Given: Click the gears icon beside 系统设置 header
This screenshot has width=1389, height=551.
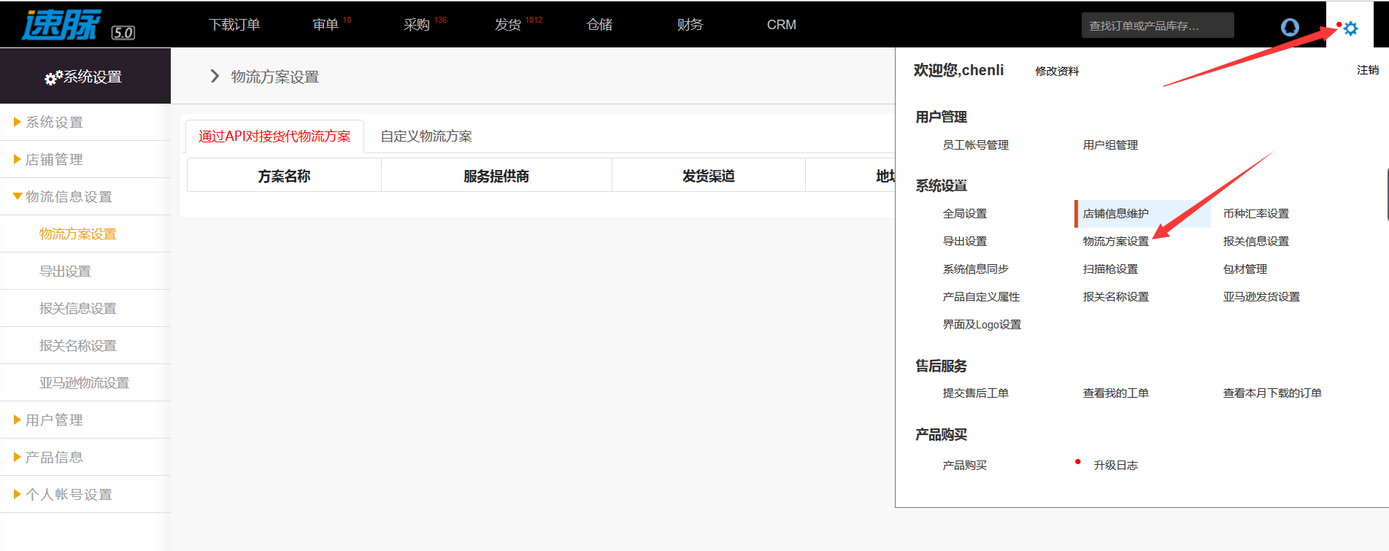Looking at the screenshot, I should 53,77.
